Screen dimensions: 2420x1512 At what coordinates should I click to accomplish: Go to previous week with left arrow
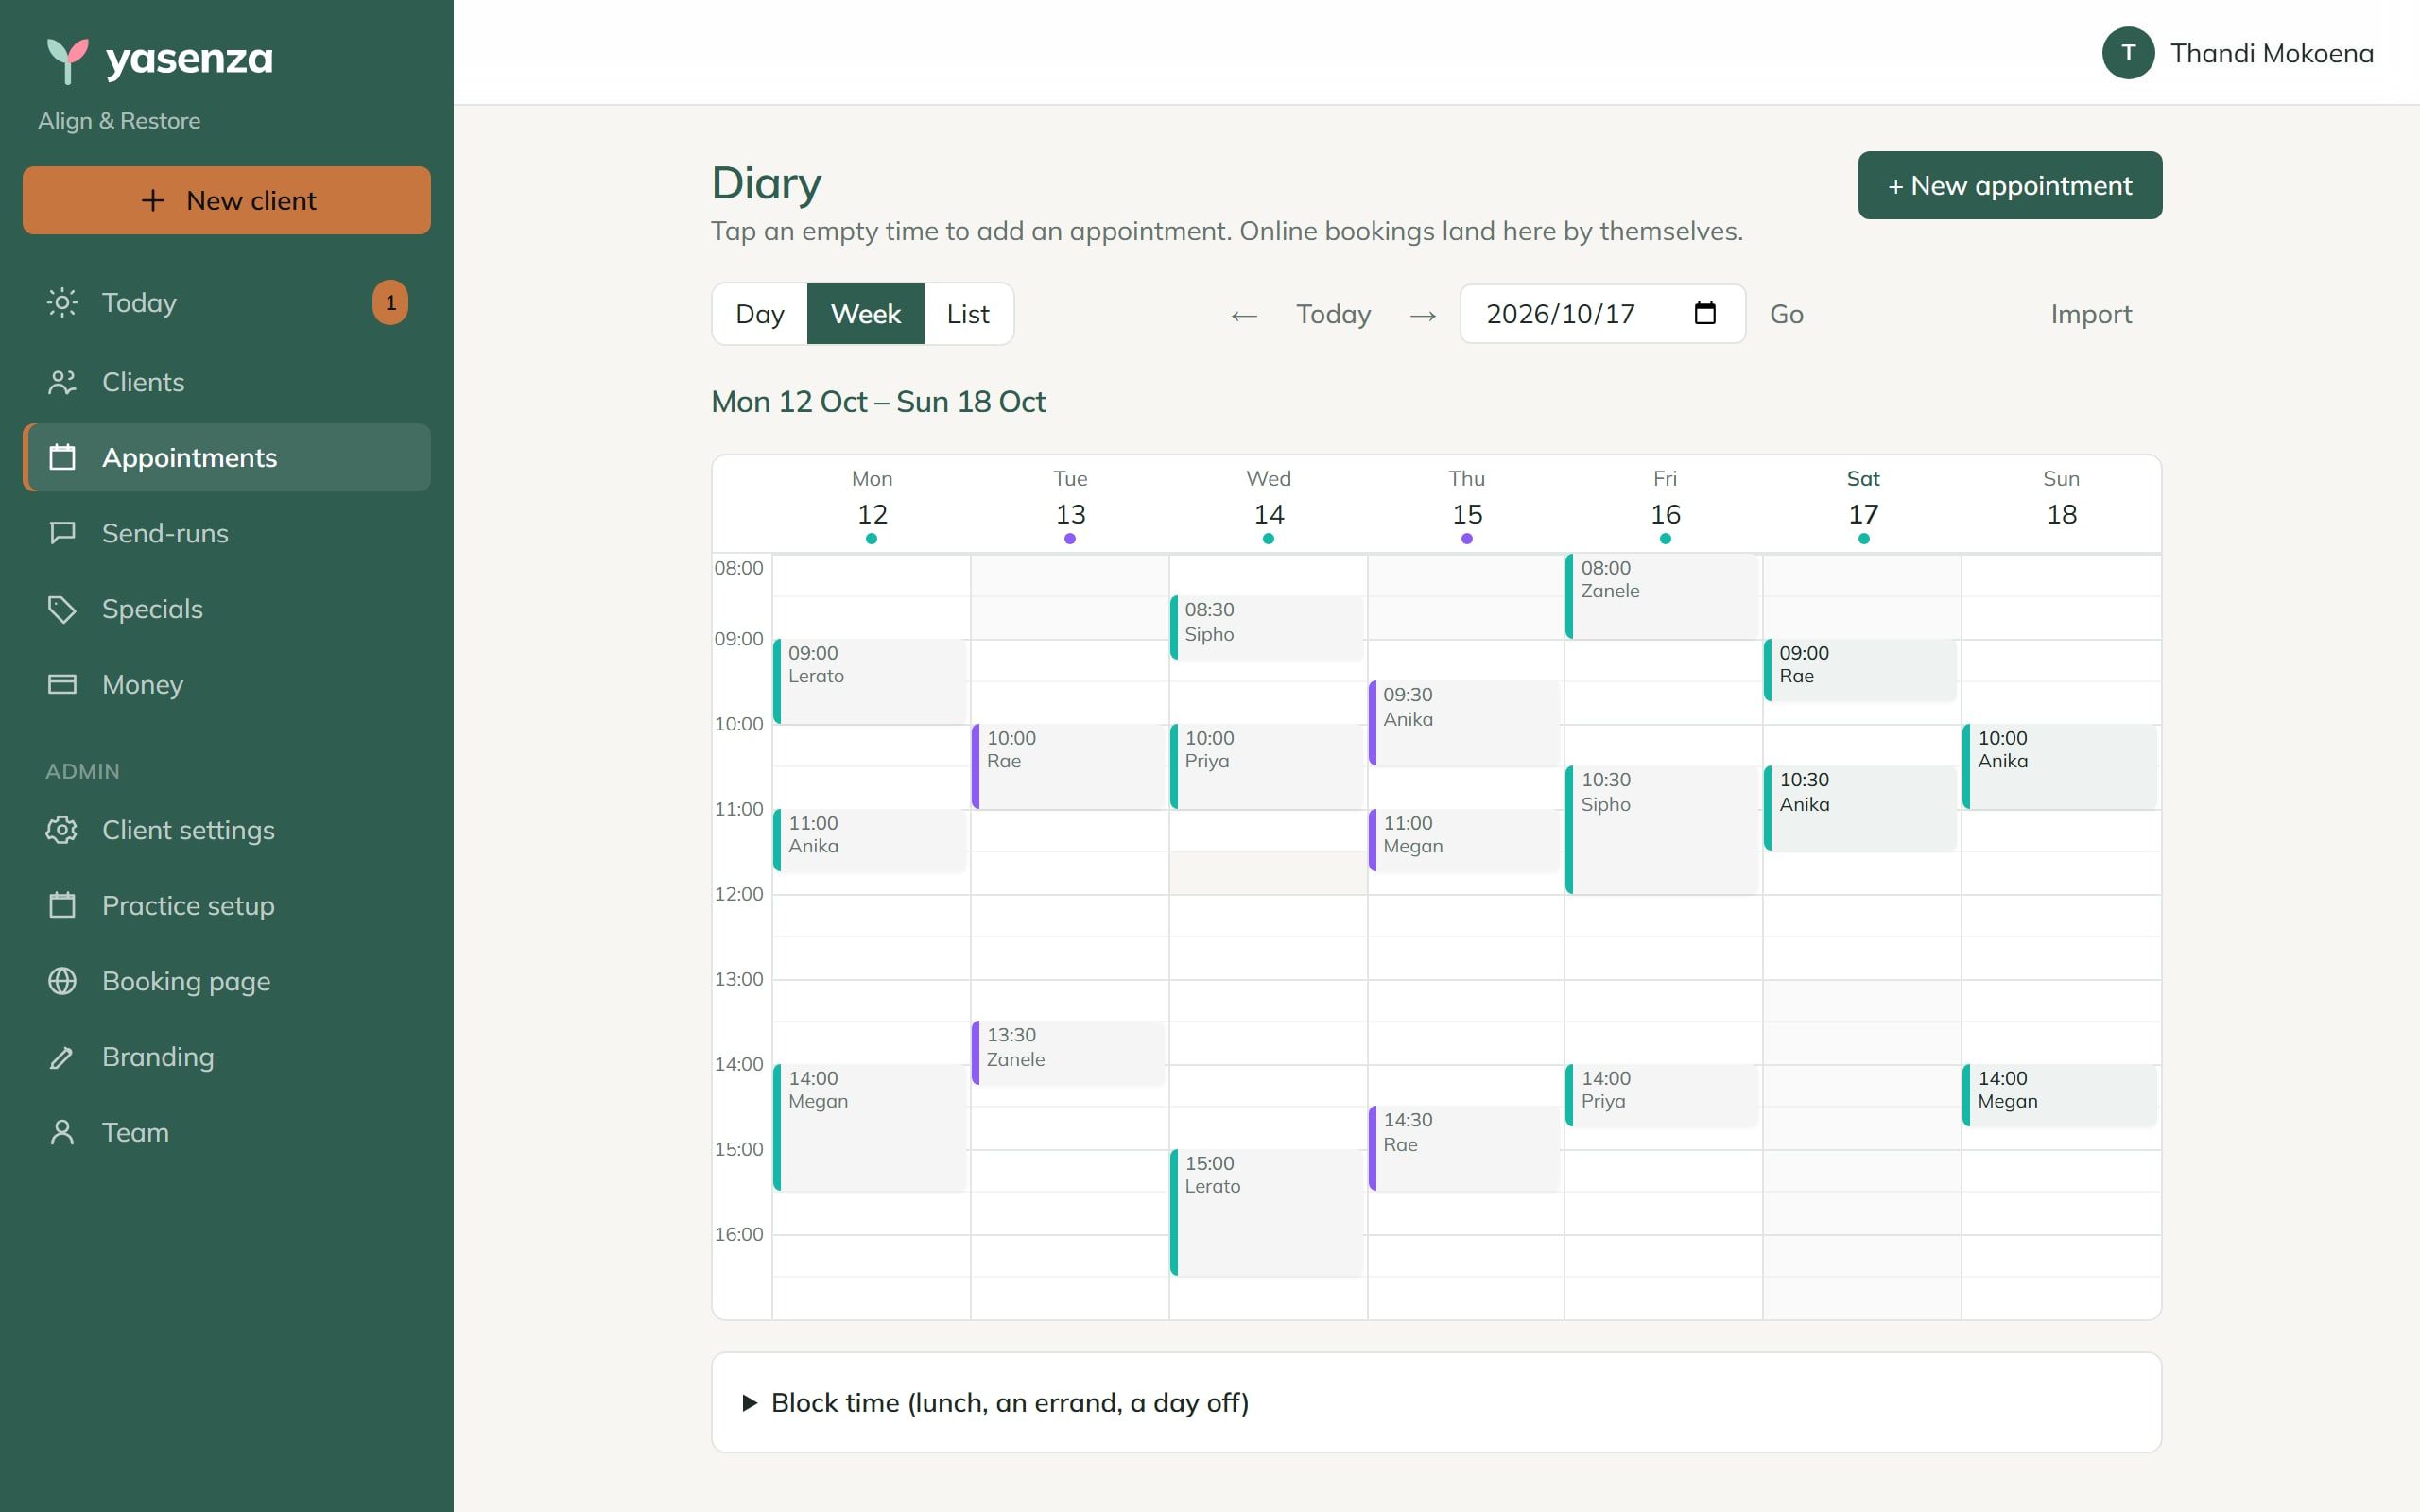click(1243, 315)
